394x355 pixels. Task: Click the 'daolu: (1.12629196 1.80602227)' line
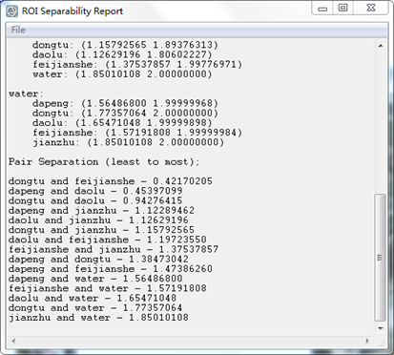(122, 54)
